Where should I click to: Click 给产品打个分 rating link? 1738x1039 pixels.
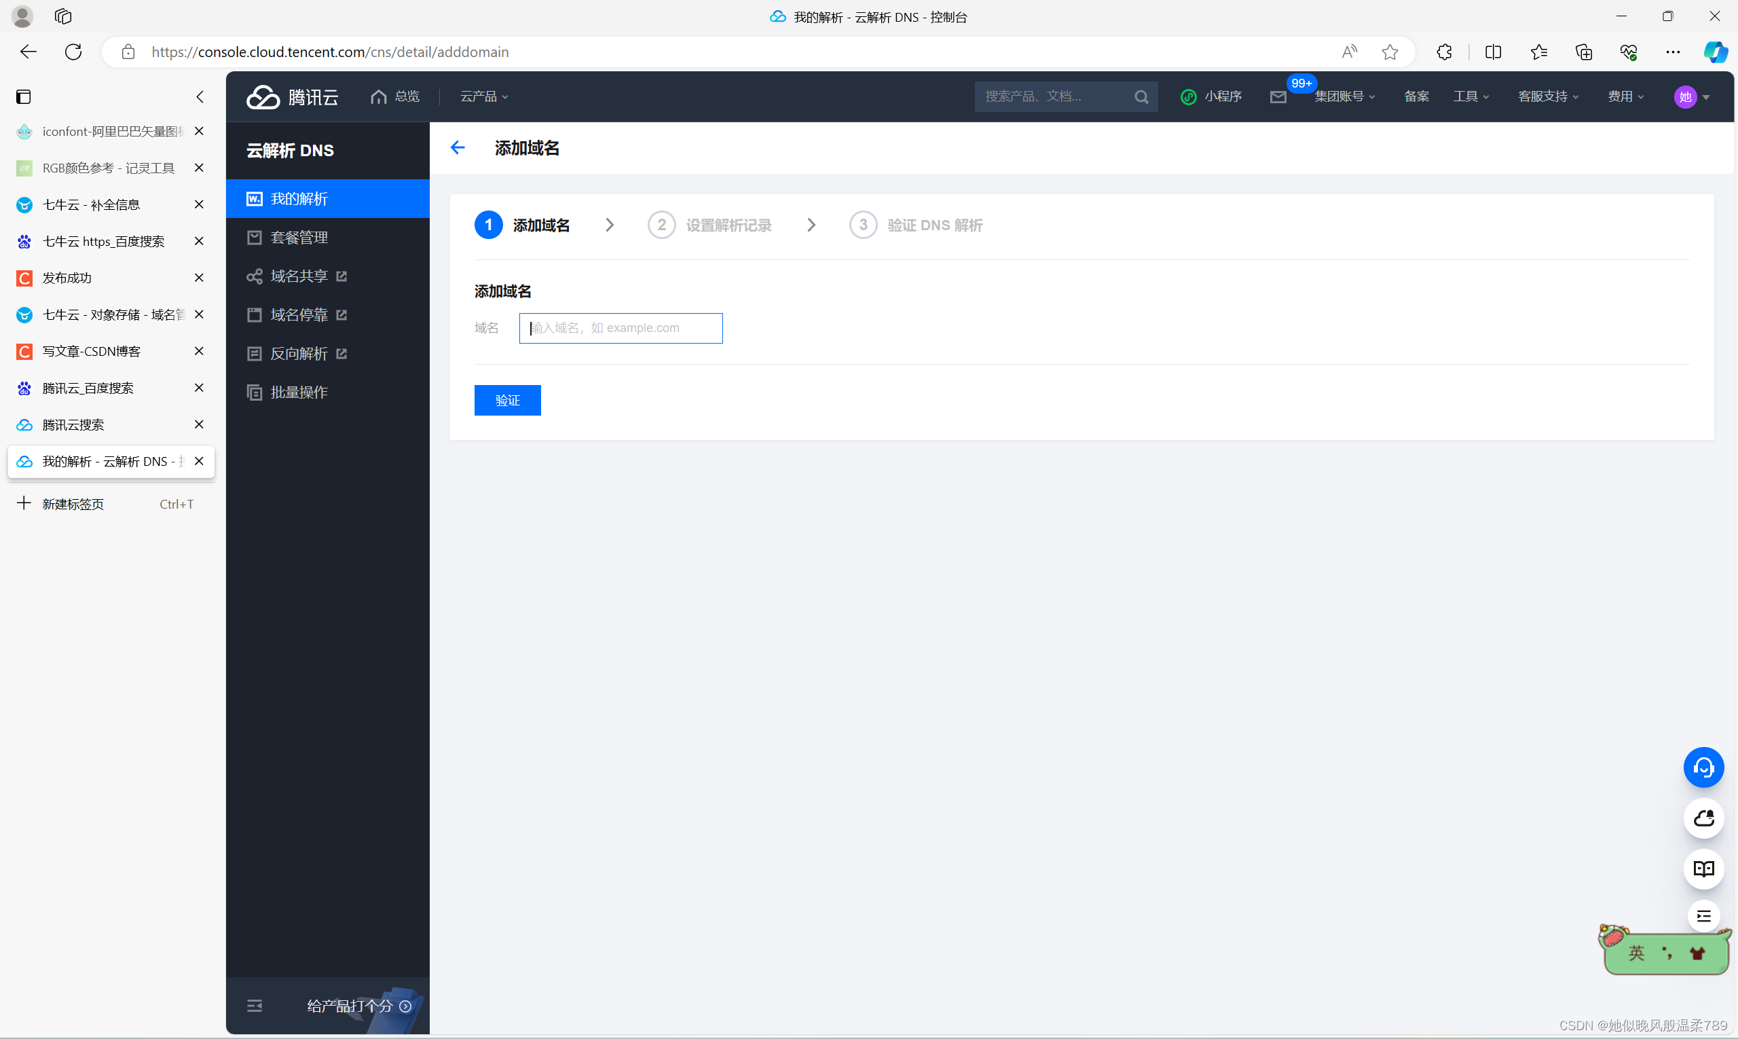pos(359,1006)
